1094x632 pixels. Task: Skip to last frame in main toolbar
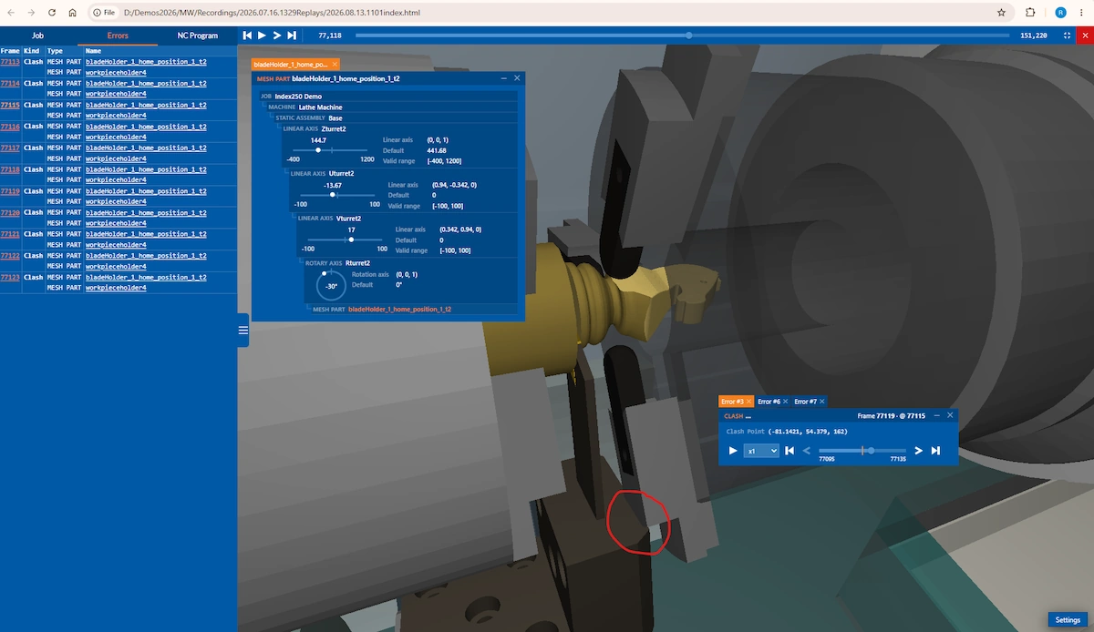pyautogui.click(x=292, y=35)
